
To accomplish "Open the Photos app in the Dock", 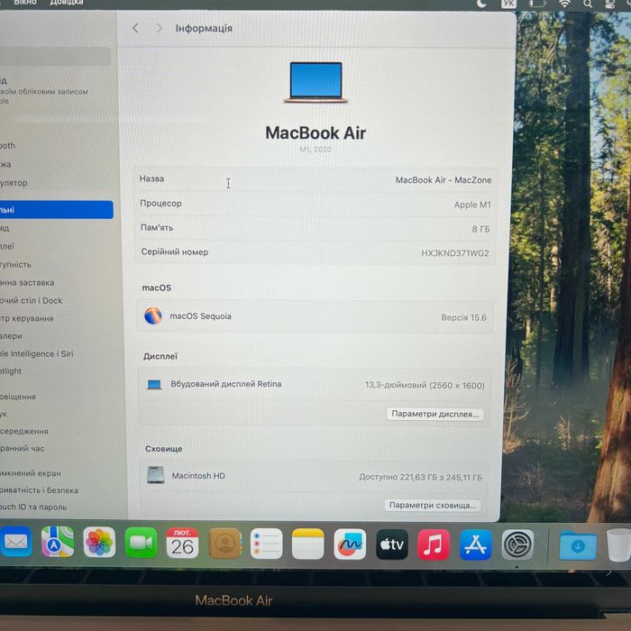I will point(99,543).
